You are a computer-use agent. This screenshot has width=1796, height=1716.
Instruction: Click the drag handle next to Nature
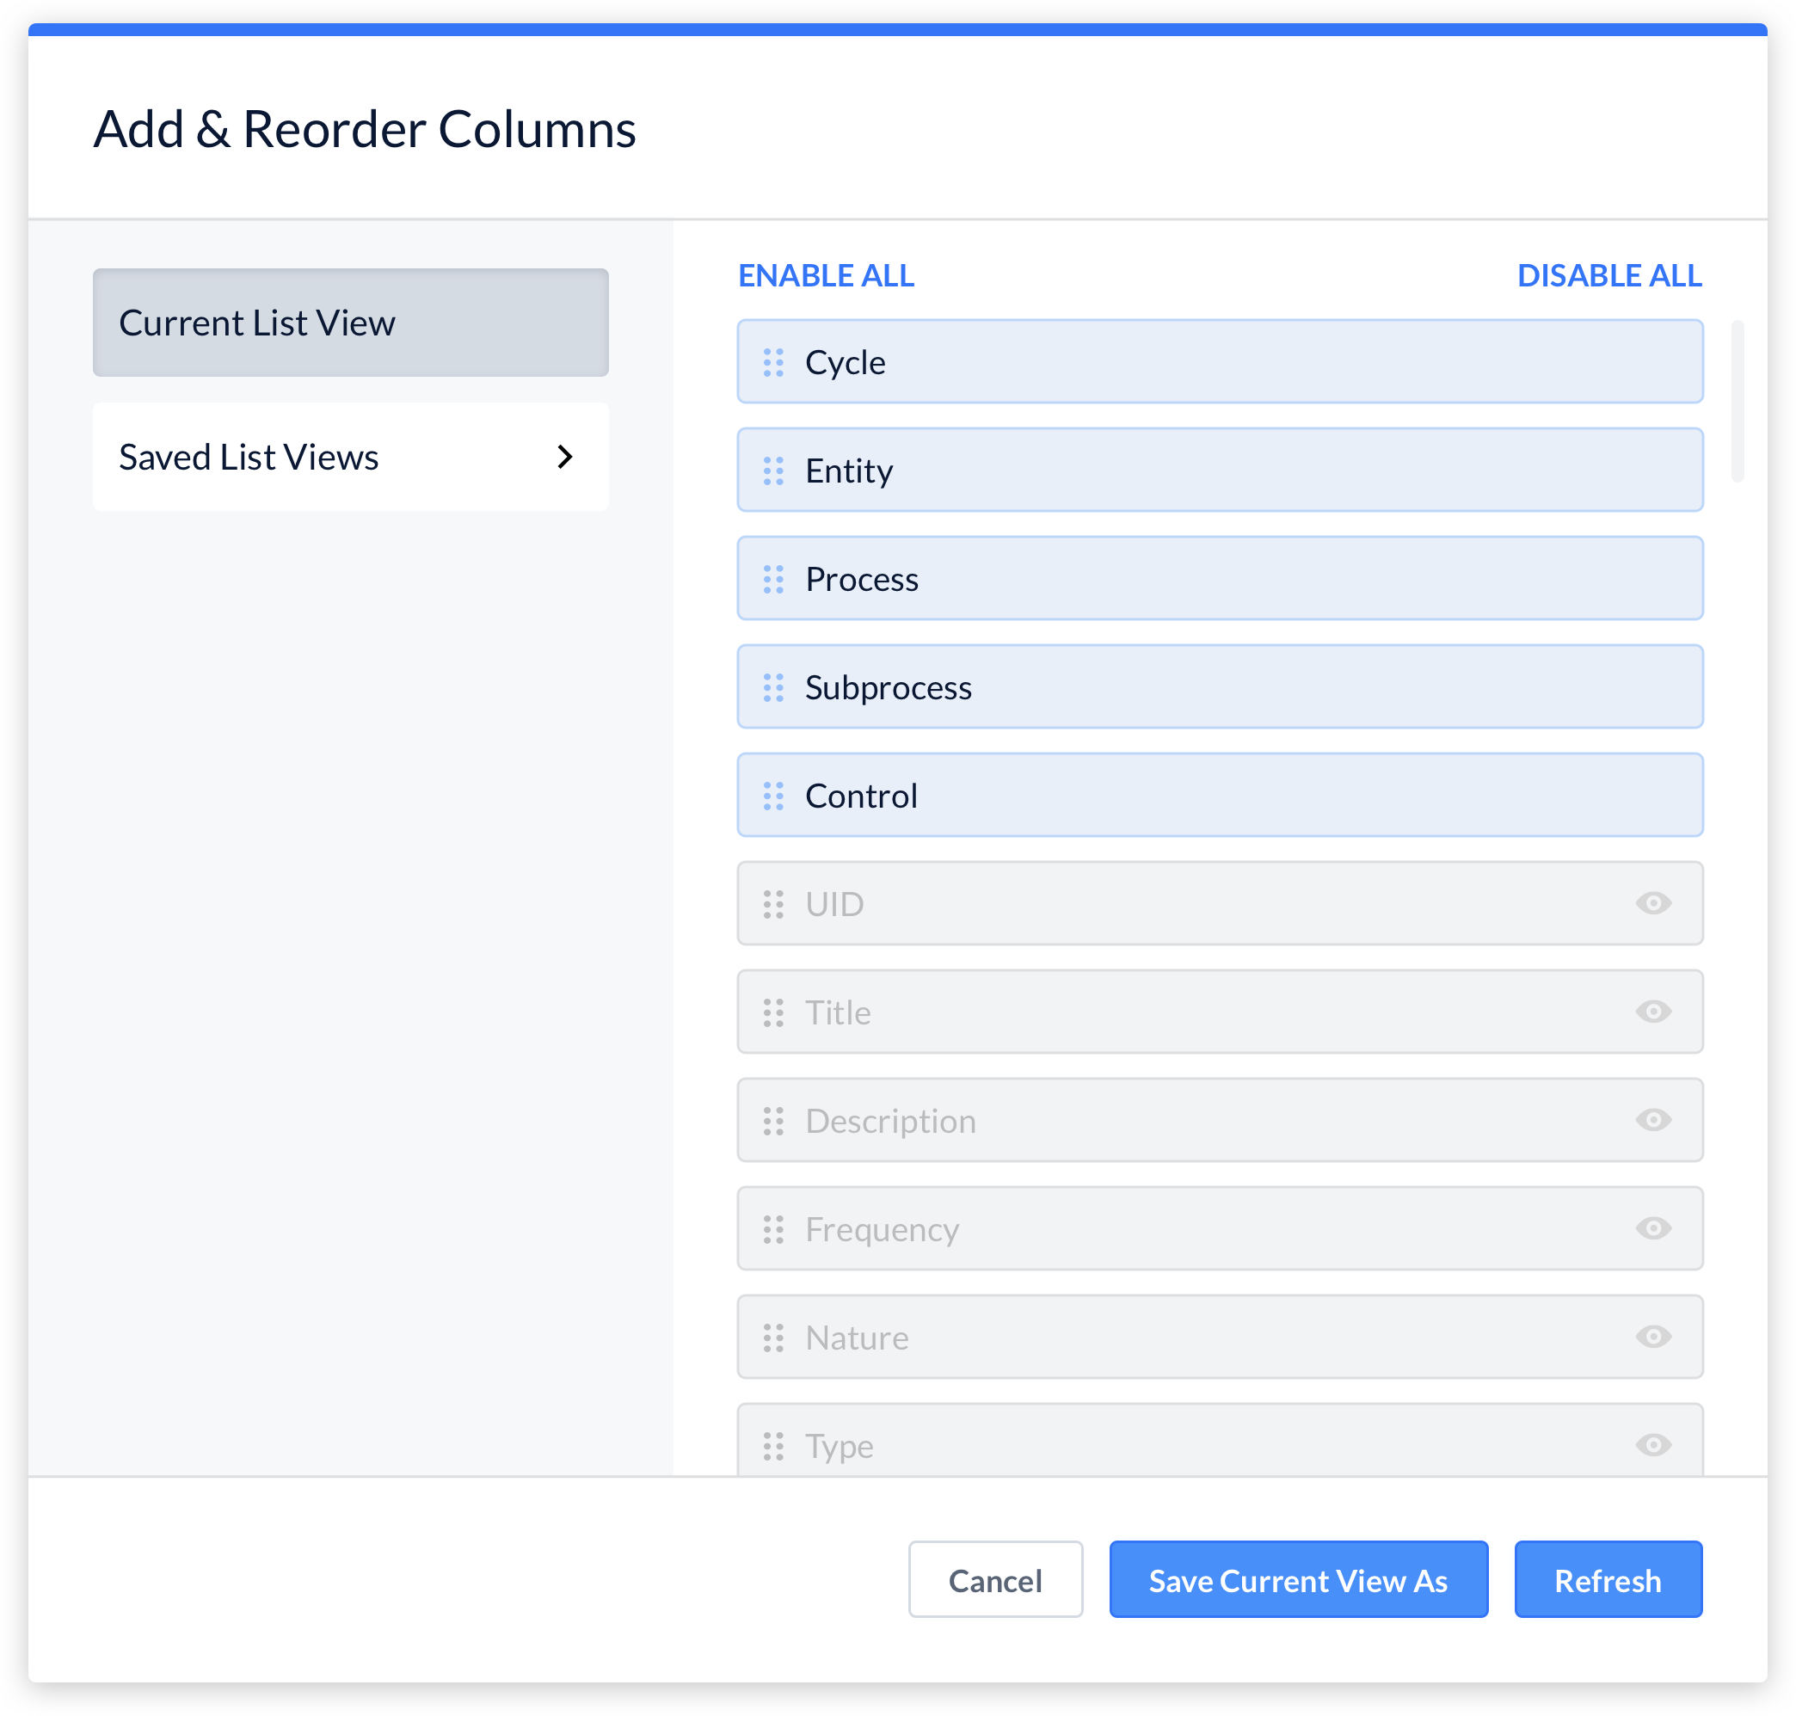pyautogui.click(x=773, y=1338)
